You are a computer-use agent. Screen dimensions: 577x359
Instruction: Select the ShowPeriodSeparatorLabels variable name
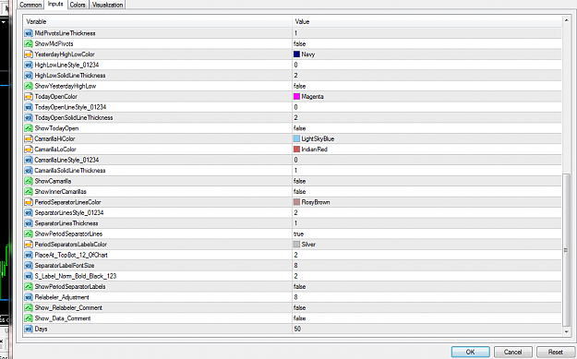pos(70,287)
